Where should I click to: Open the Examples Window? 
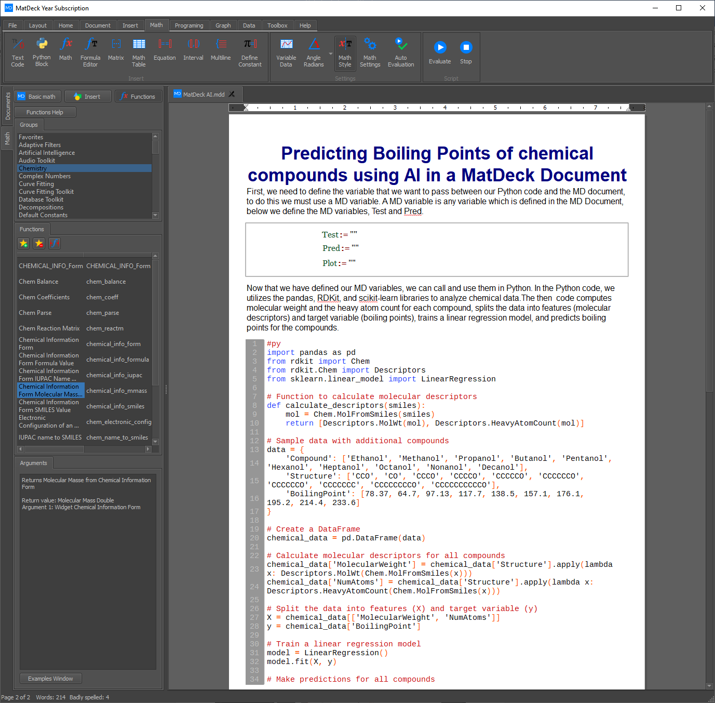51,679
